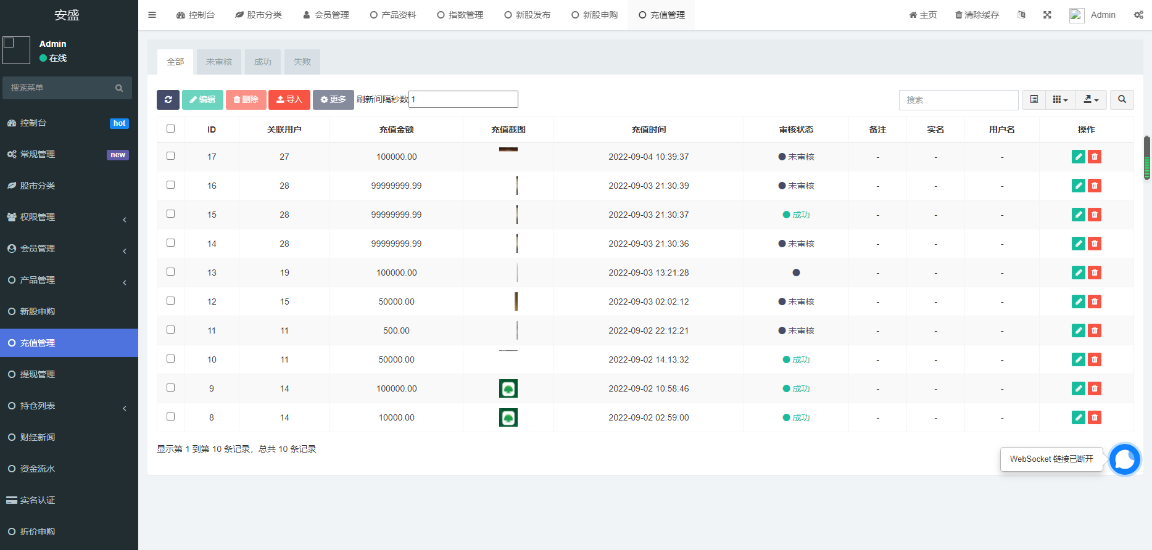Click the red delete icon for ID 8
The width and height of the screenshot is (1152, 550).
(x=1095, y=417)
